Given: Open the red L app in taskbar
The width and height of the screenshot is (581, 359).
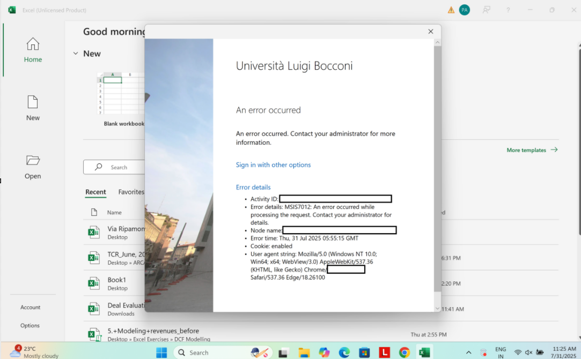Looking at the screenshot, I should point(384,353).
